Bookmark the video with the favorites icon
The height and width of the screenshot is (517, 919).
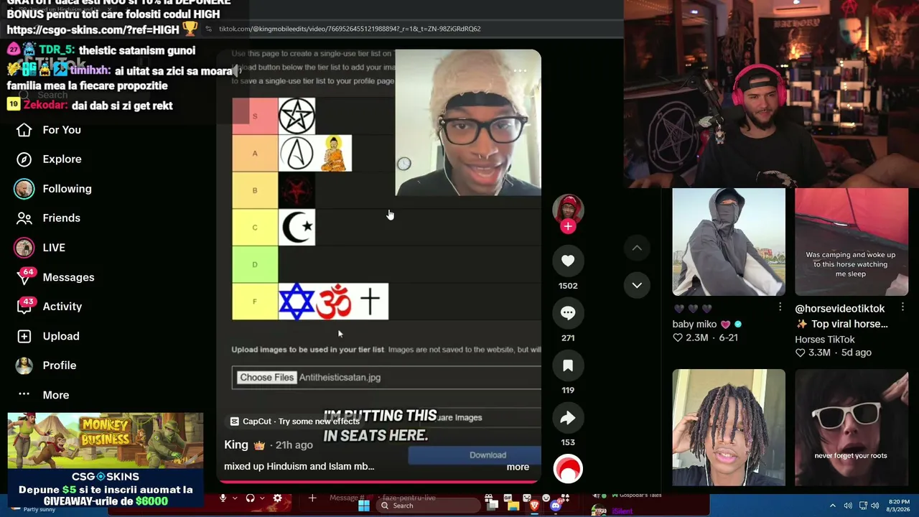pos(568,365)
